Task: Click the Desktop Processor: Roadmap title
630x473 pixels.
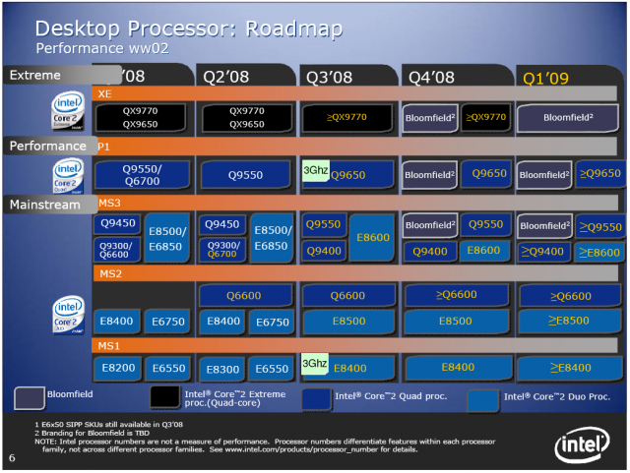Action: point(189,29)
